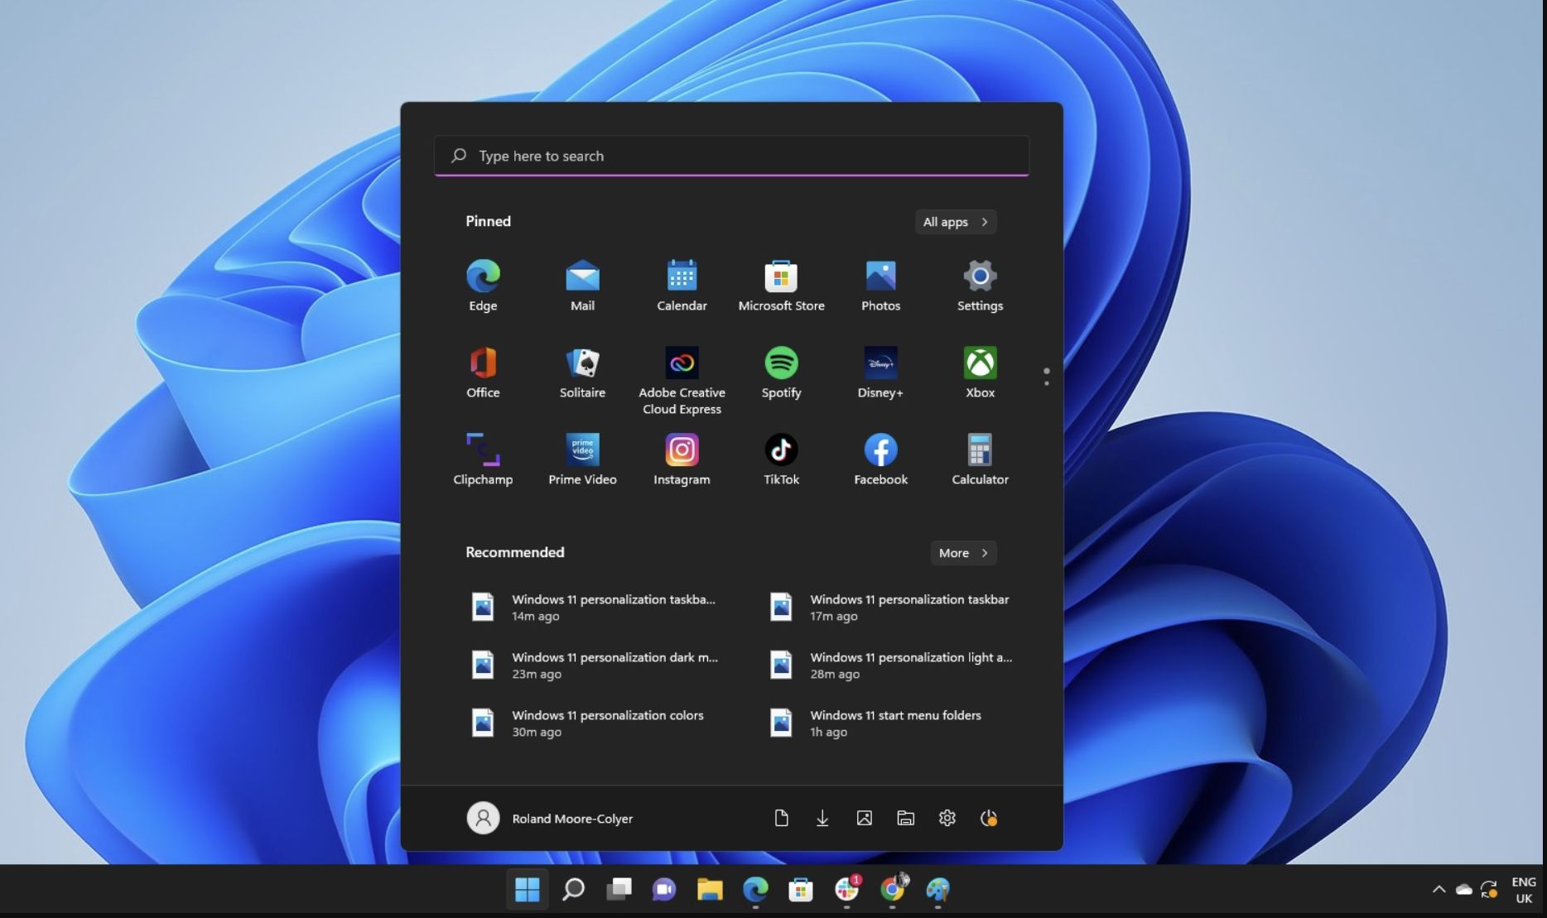
Task: Launch Spotify
Action: coord(781,372)
